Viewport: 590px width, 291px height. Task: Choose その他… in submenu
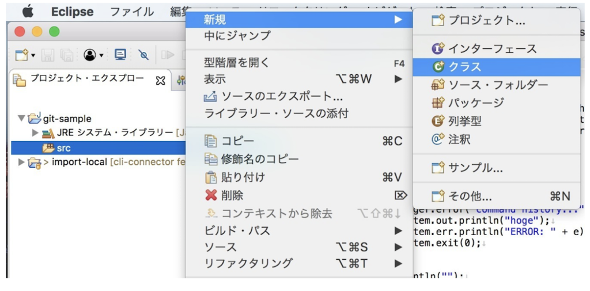[497, 196]
